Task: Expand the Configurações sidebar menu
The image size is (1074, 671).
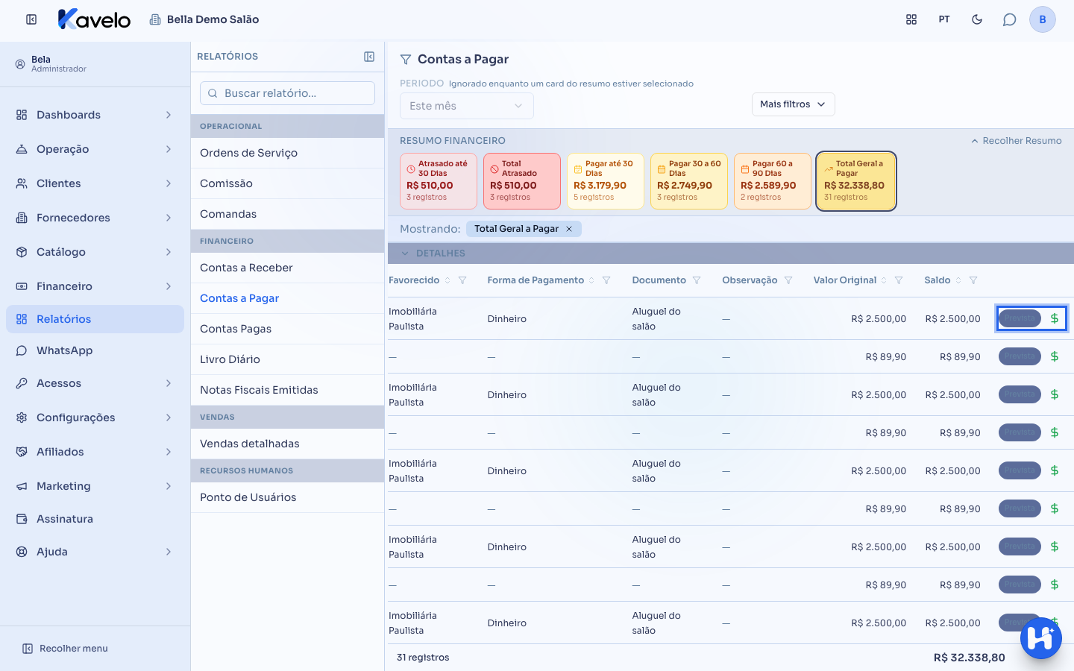Action: 95,418
